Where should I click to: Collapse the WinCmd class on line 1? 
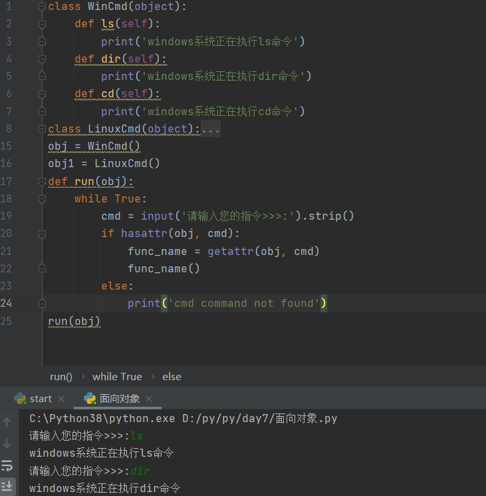click(43, 7)
